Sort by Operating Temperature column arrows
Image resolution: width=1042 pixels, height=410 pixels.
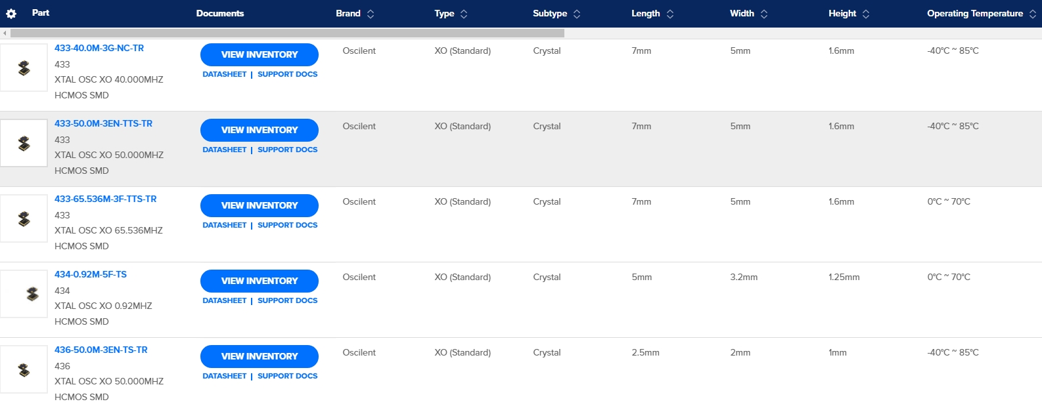point(1033,14)
